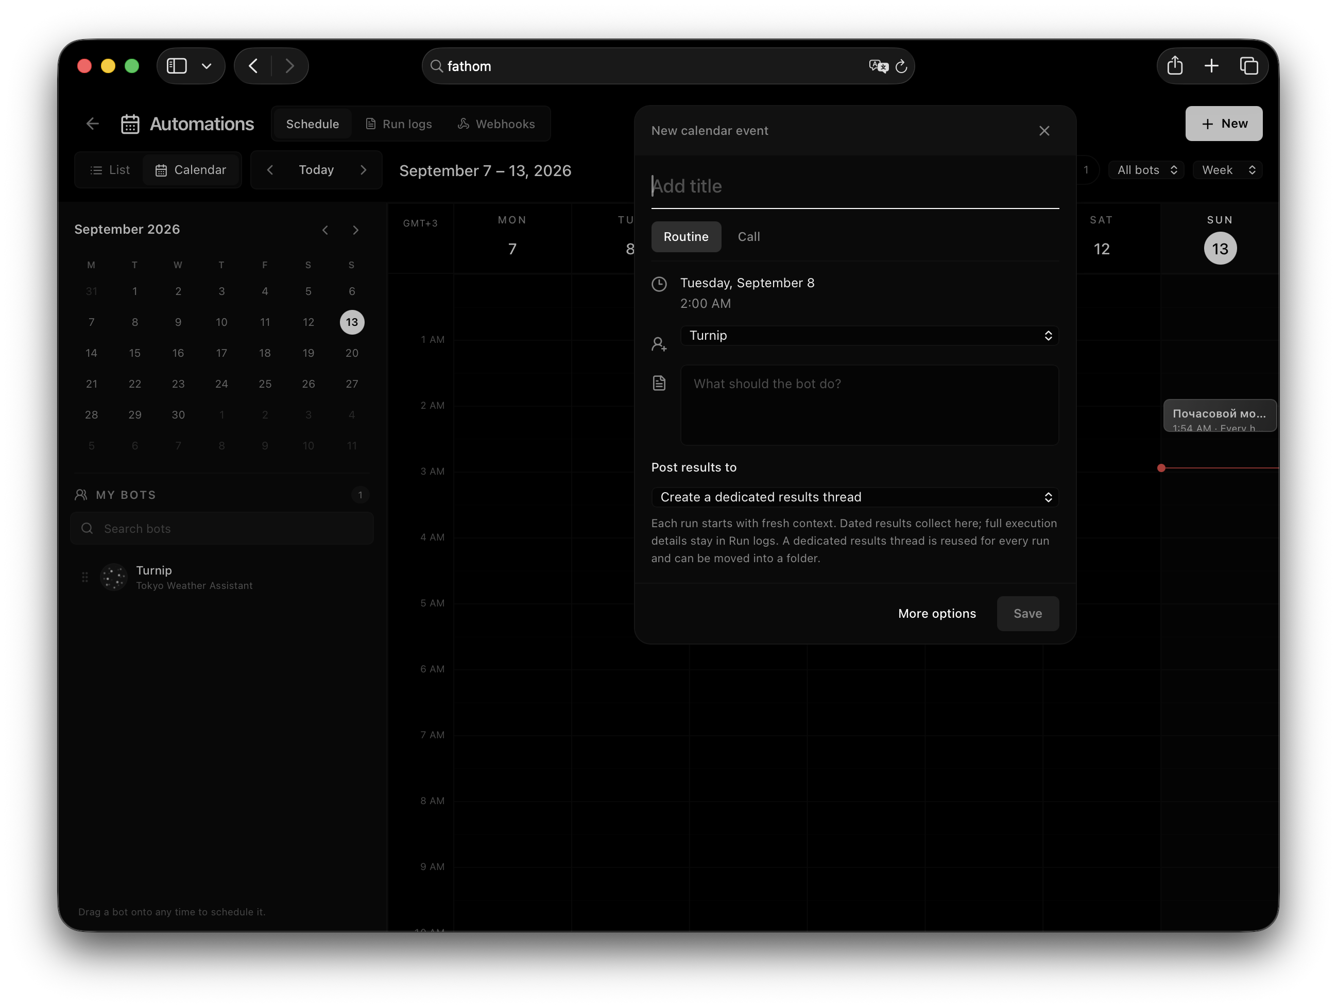The height and width of the screenshot is (1008, 1337).
Task: Click More options in the dialog
Action: pyautogui.click(x=937, y=614)
